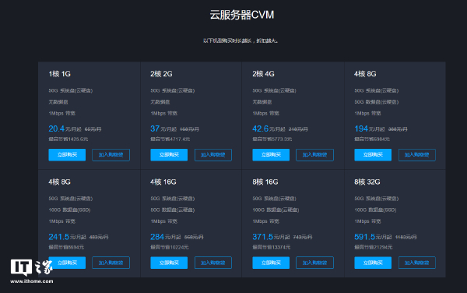
Task: Click 立即购买 on the 2核 4G card
Action: pos(271,155)
